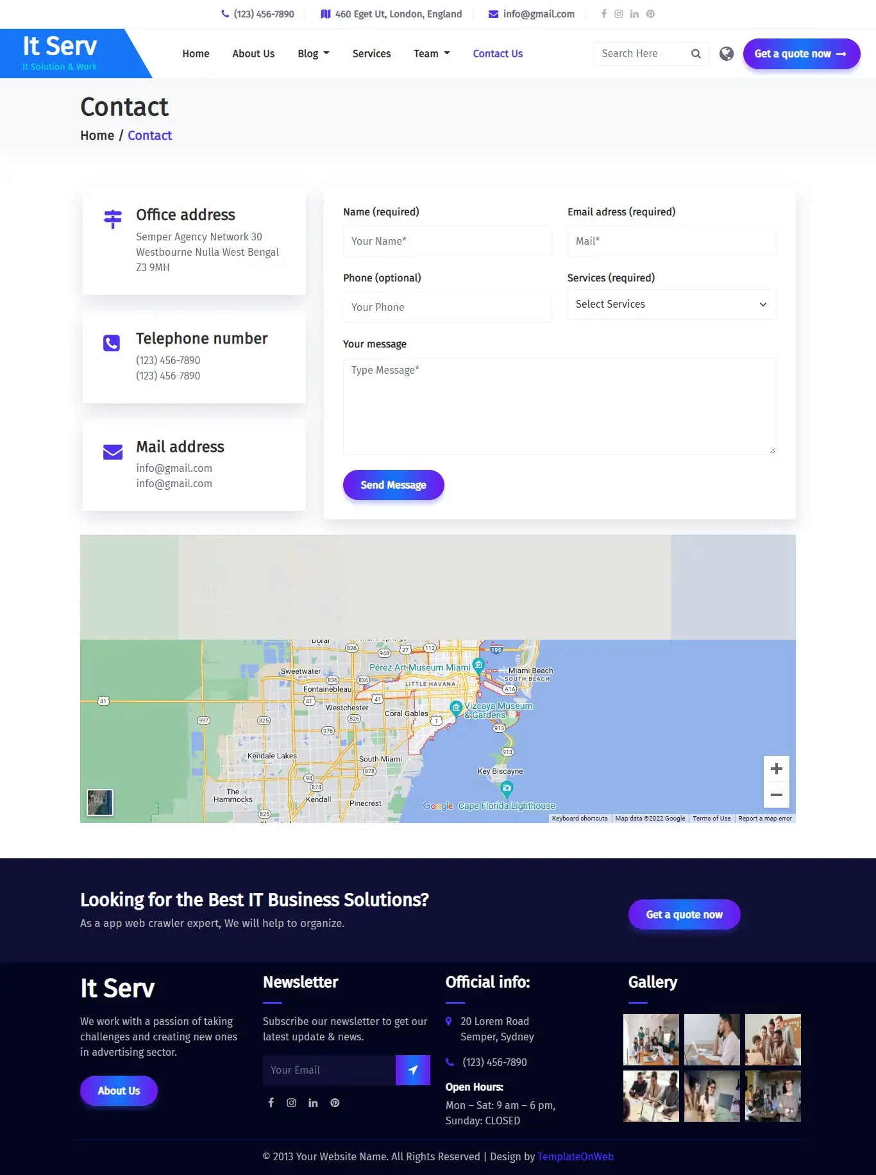The height and width of the screenshot is (1175, 876).
Task: Click the LinkedIn icon in top bar
Action: click(x=634, y=14)
